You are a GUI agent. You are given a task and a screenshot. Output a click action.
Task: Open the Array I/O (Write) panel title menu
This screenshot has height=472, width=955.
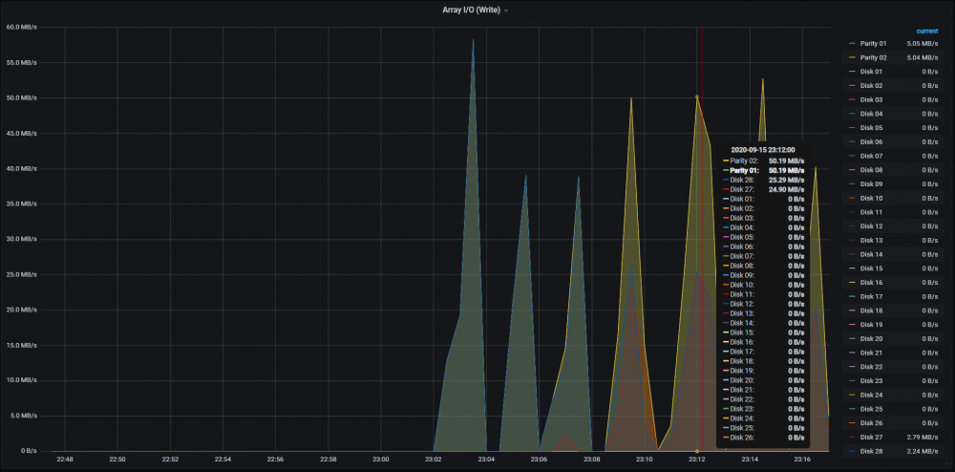point(476,10)
